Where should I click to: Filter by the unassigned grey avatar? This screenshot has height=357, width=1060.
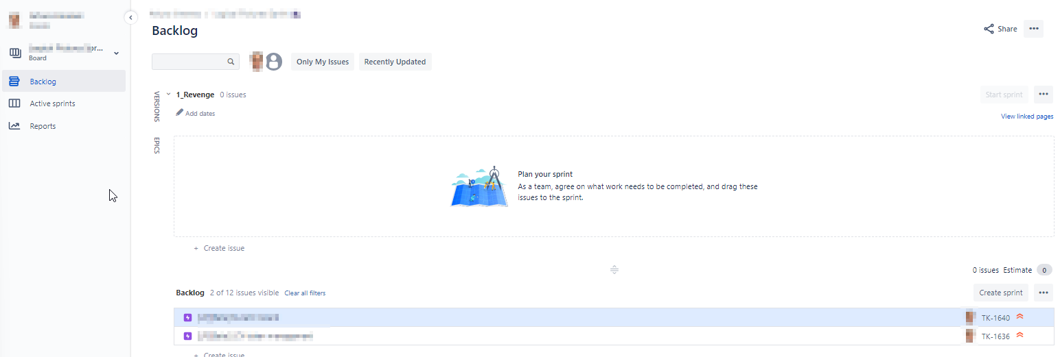pos(274,62)
